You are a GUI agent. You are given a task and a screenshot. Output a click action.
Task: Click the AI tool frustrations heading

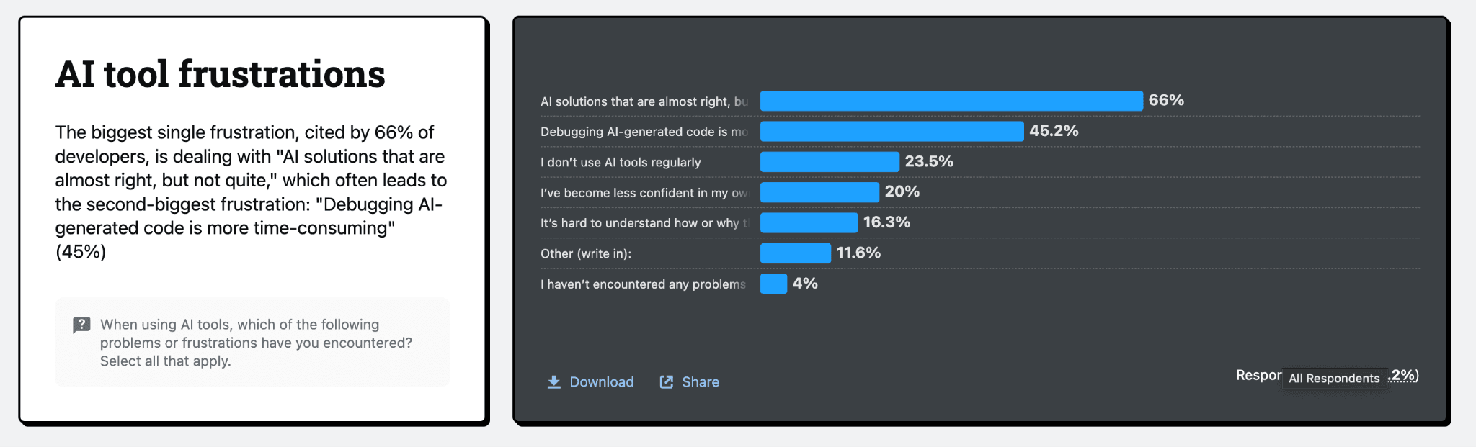click(x=221, y=74)
